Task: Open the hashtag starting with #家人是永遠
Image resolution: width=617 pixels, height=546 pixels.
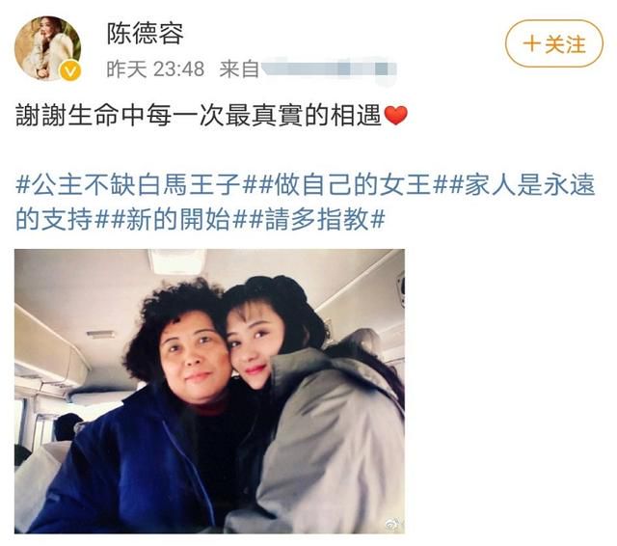Action: [x=523, y=184]
